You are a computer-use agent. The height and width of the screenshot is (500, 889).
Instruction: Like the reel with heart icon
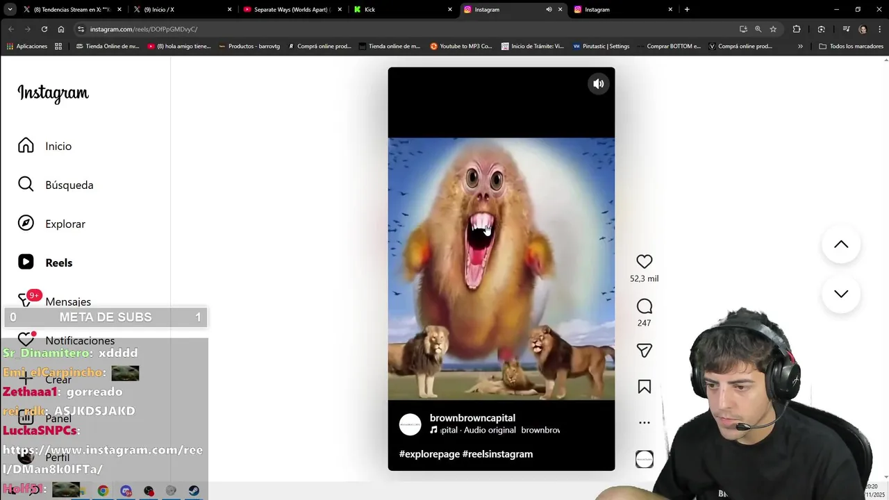coord(645,262)
